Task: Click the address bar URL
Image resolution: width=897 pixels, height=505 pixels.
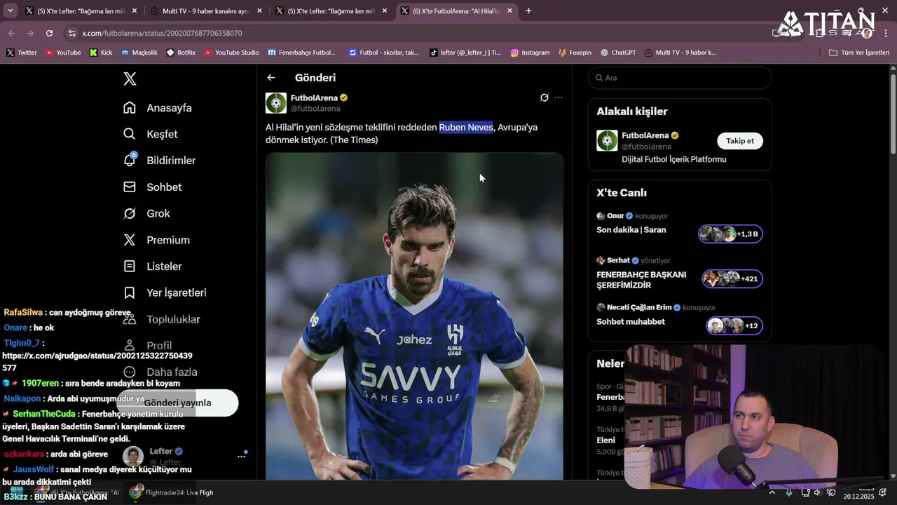Action: [x=162, y=33]
